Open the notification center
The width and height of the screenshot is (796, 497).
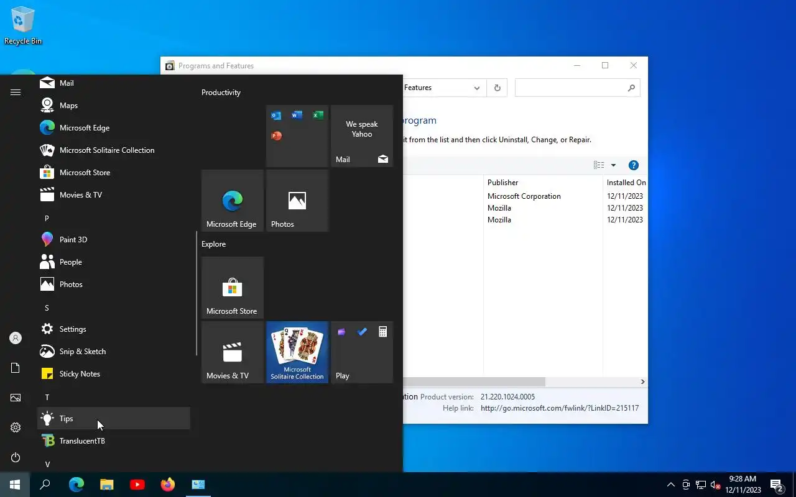click(776, 485)
